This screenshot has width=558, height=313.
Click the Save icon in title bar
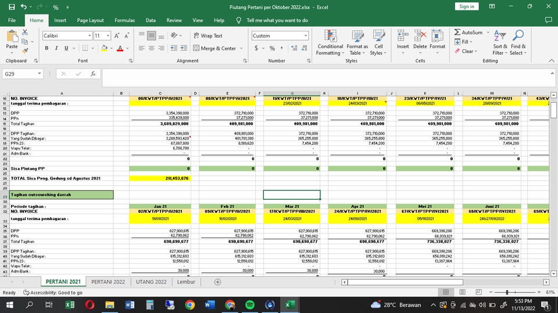click(12, 7)
